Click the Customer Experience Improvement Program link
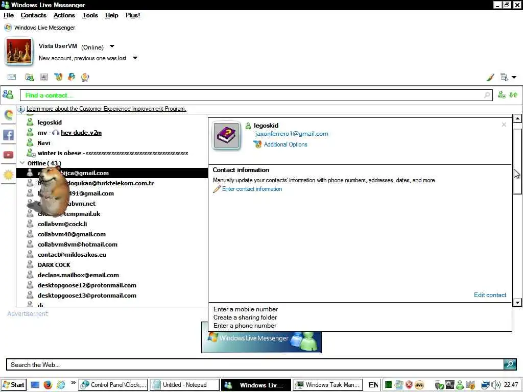523x392 pixels. [106, 109]
